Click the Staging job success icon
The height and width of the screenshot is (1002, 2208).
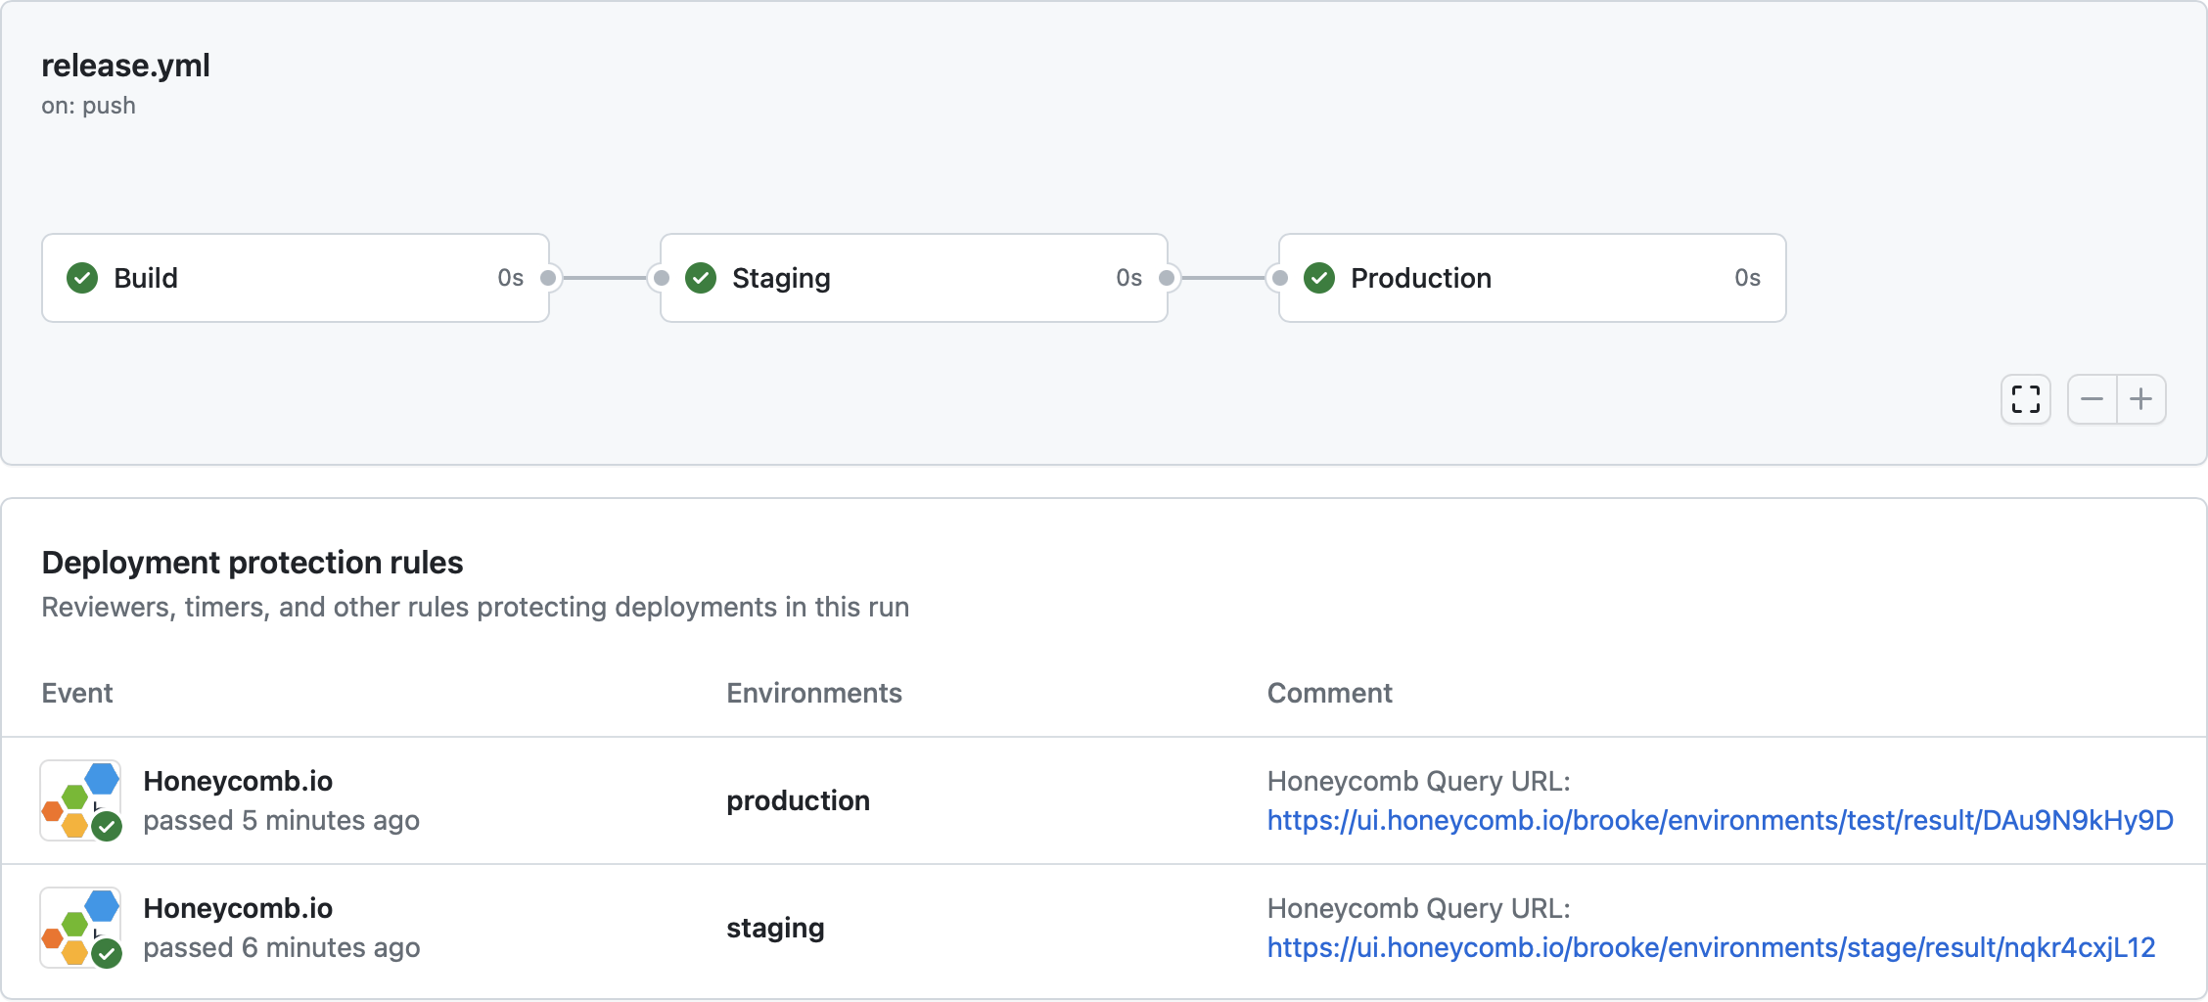coord(701,278)
